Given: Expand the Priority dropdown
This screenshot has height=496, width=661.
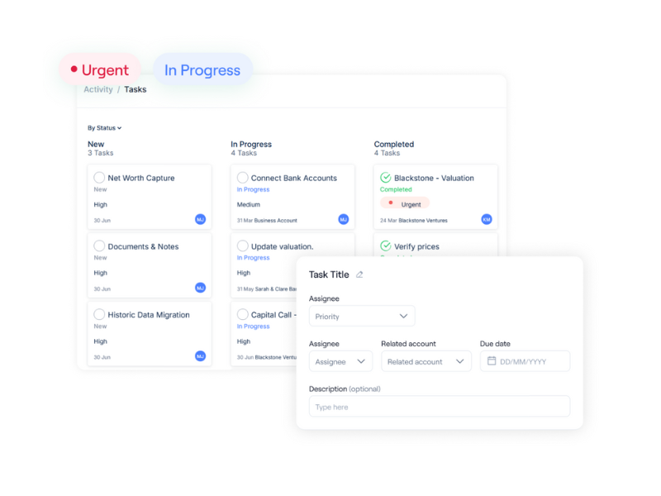Looking at the screenshot, I should point(362,316).
